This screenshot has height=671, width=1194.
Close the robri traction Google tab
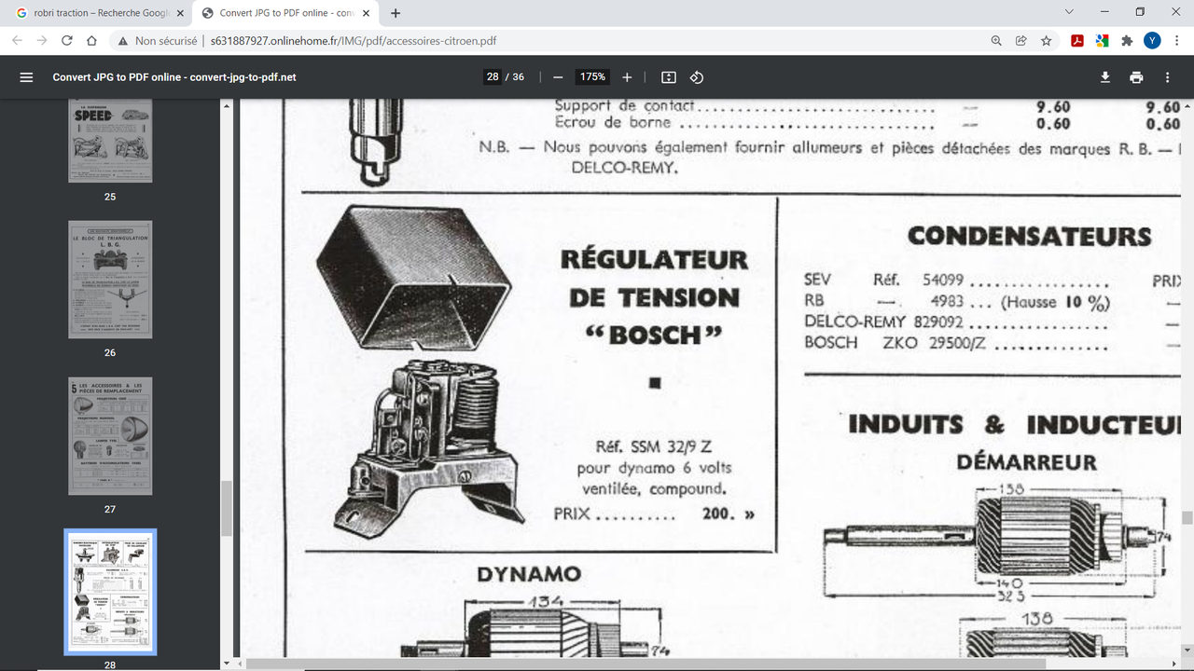click(x=180, y=13)
